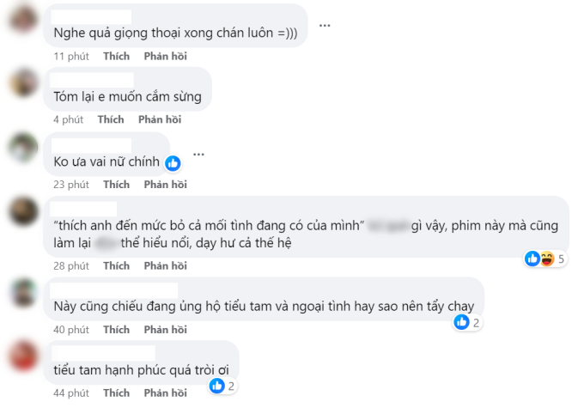Click Thích under 'Tóm lại e muốn cắm sừng'
This screenshot has width=584, height=414.
tap(111, 119)
